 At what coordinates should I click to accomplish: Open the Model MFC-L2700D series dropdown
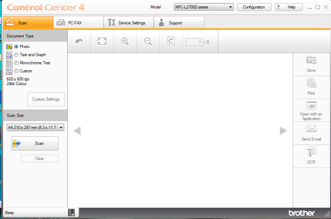click(x=203, y=7)
